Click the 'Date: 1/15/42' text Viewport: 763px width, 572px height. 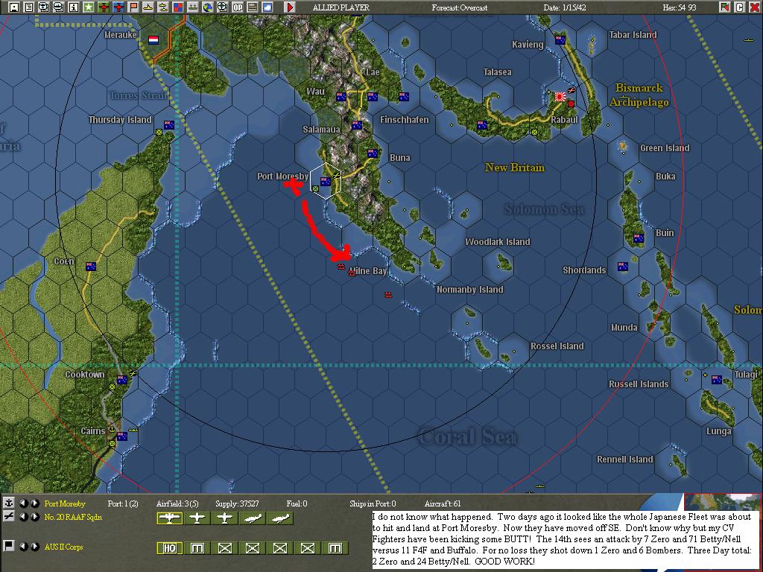tap(565, 7)
